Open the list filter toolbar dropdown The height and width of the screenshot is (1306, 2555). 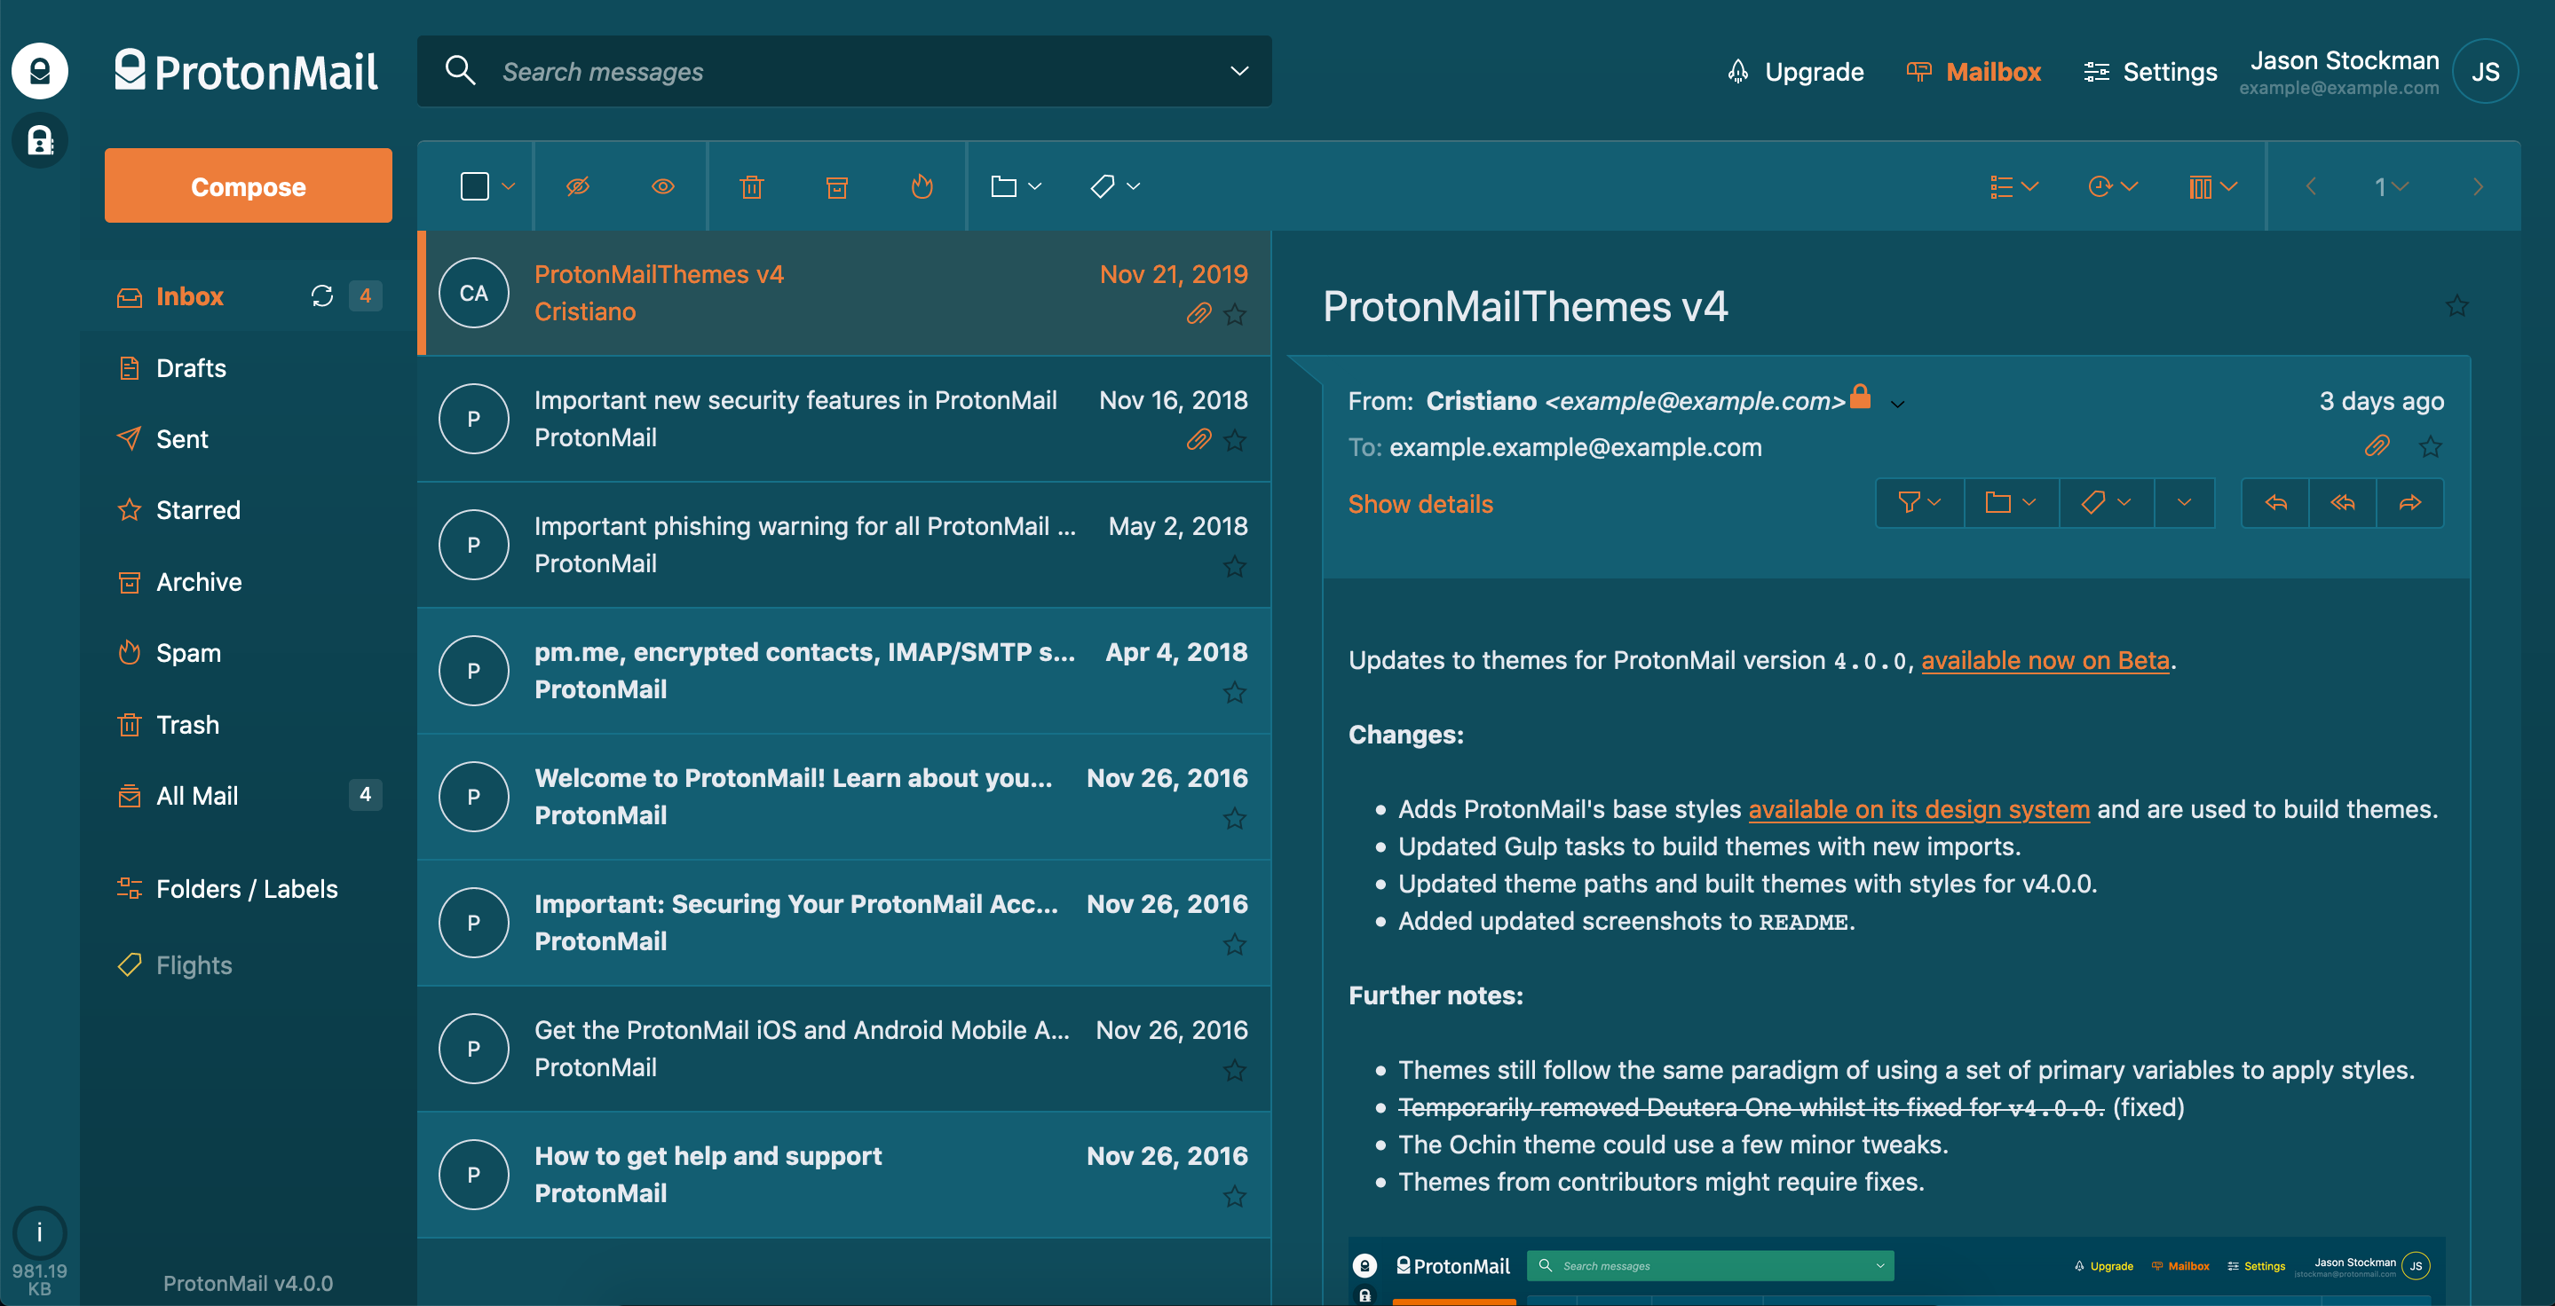tap(2014, 186)
